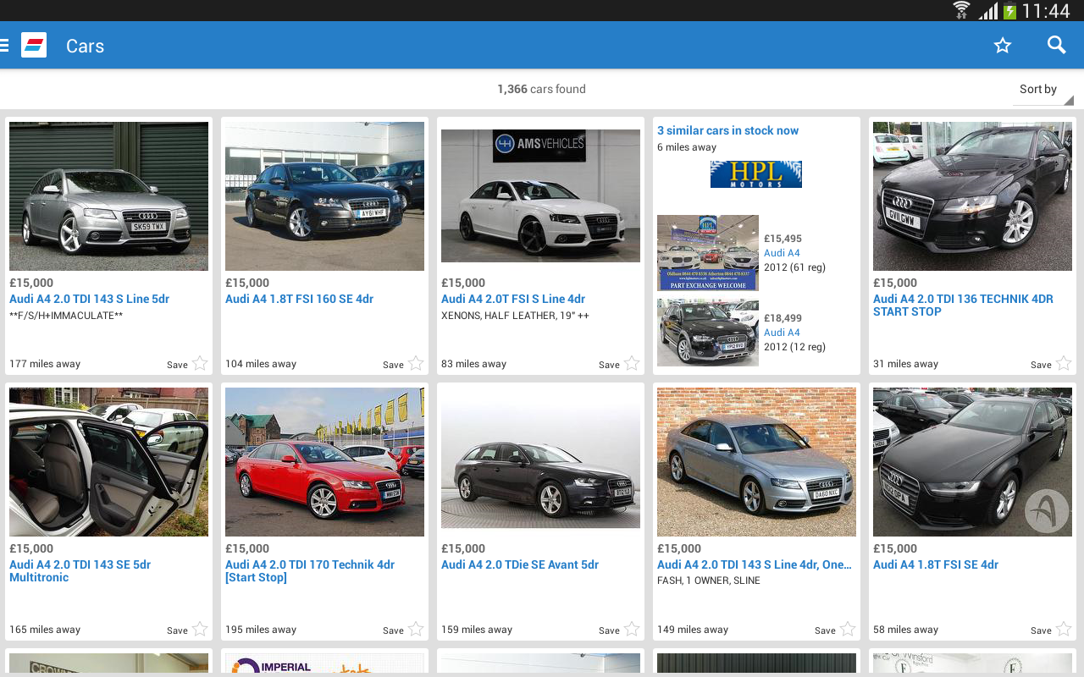Tap the signal strength indicator
This screenshot has width=1084, height=677.
[989, 11]
